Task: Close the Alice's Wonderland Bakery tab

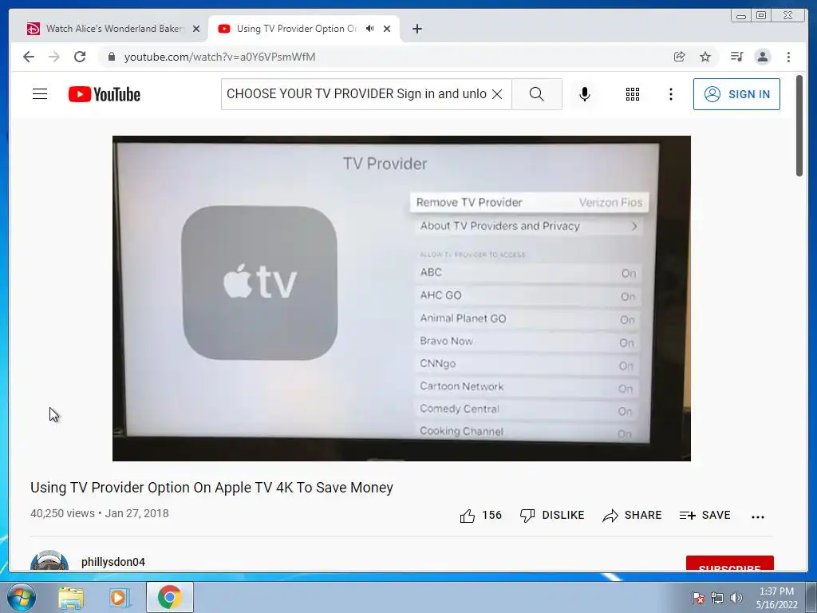Action: point(196,30)
